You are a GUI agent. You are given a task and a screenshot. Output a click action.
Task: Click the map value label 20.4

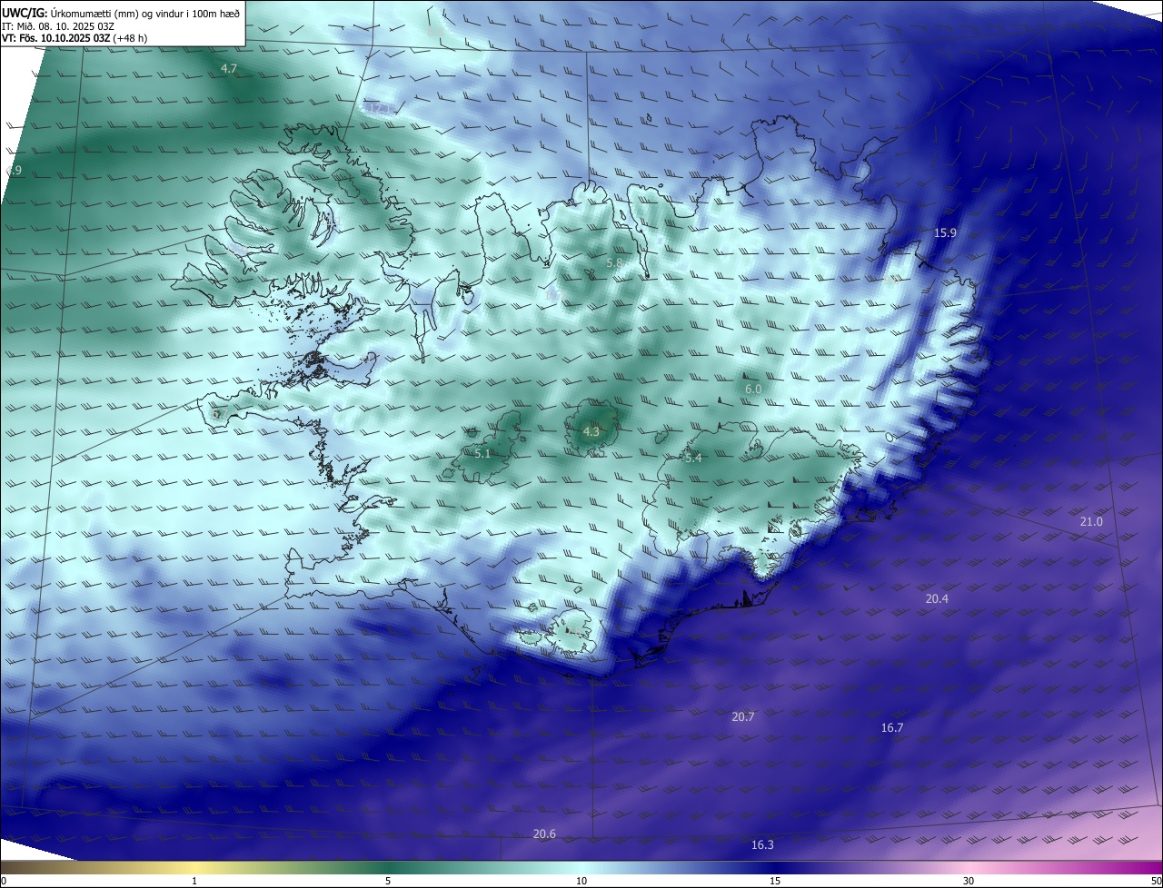[937, 598]
